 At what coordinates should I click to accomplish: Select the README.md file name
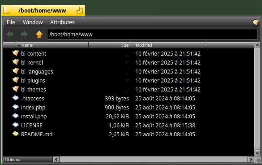37,135
